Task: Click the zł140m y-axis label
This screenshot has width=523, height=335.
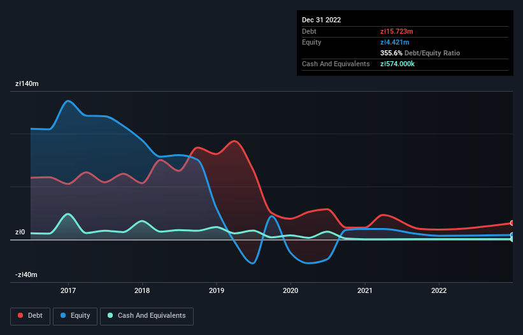Action: (27, 83)
